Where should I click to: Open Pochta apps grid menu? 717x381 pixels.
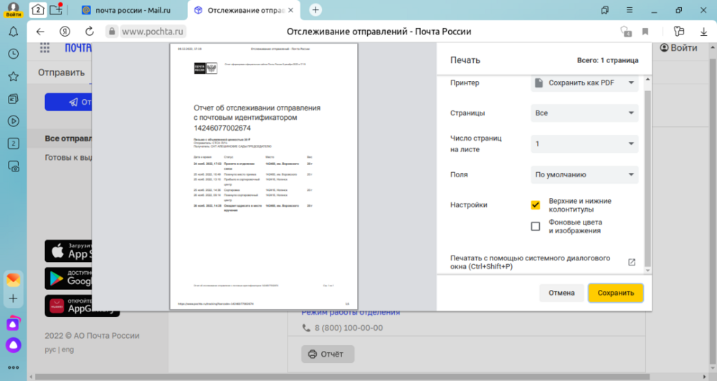pos(44,48)
